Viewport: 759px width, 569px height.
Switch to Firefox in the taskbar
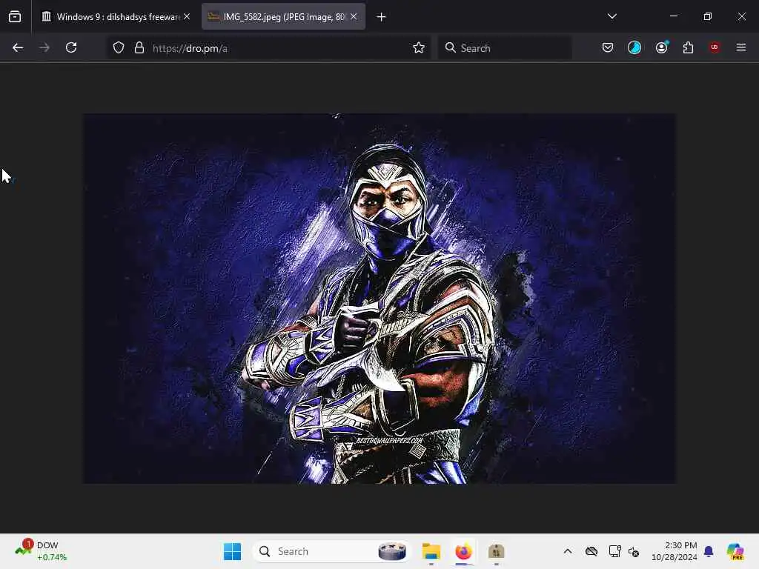point(464,551)
